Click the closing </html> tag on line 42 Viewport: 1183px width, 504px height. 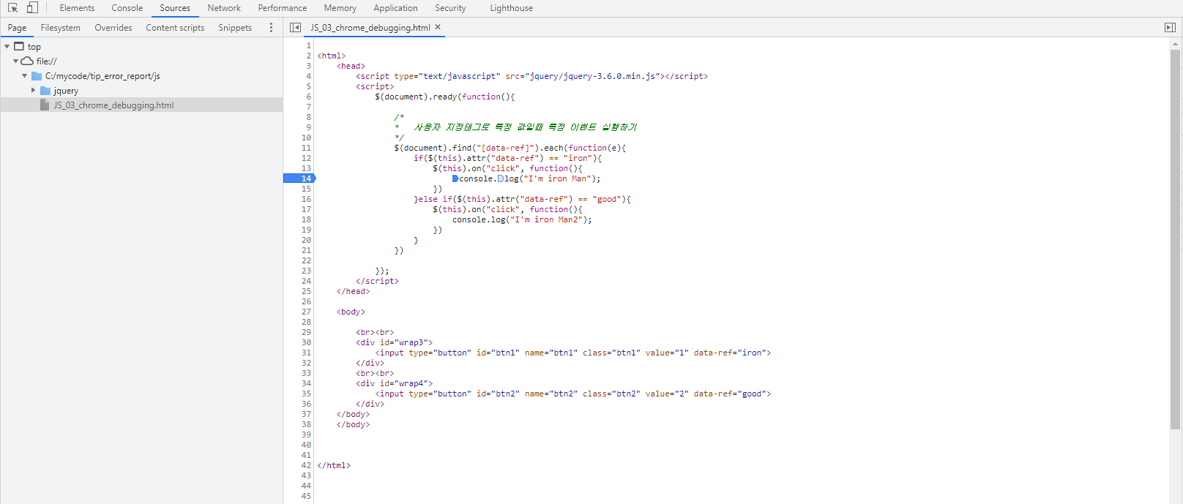click(x=334, y=465)
